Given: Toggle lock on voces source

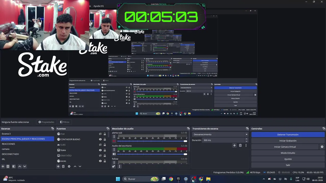Looking at the screenshot, I should click(x=105, y=161).
